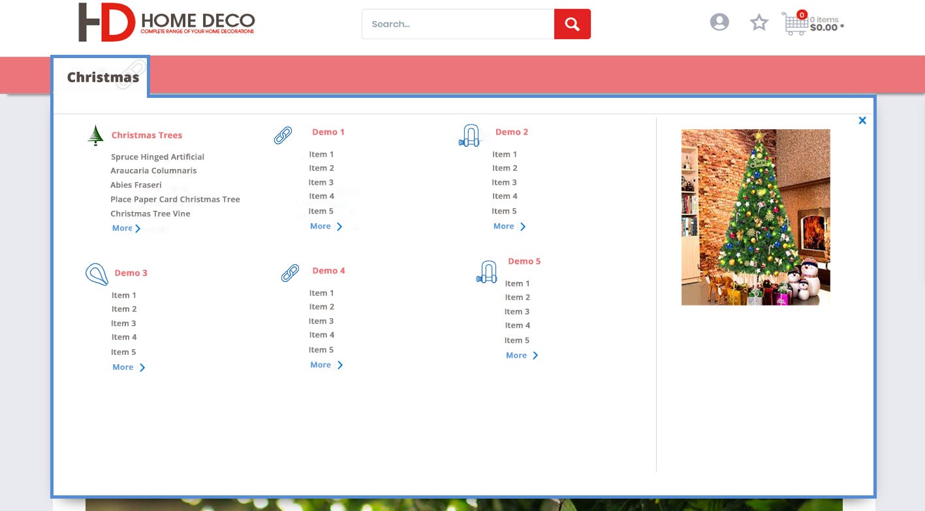The width and height of the screenshot is (925, 511).
Task: Select Item 1 under Demo 1
Action: 321,155
